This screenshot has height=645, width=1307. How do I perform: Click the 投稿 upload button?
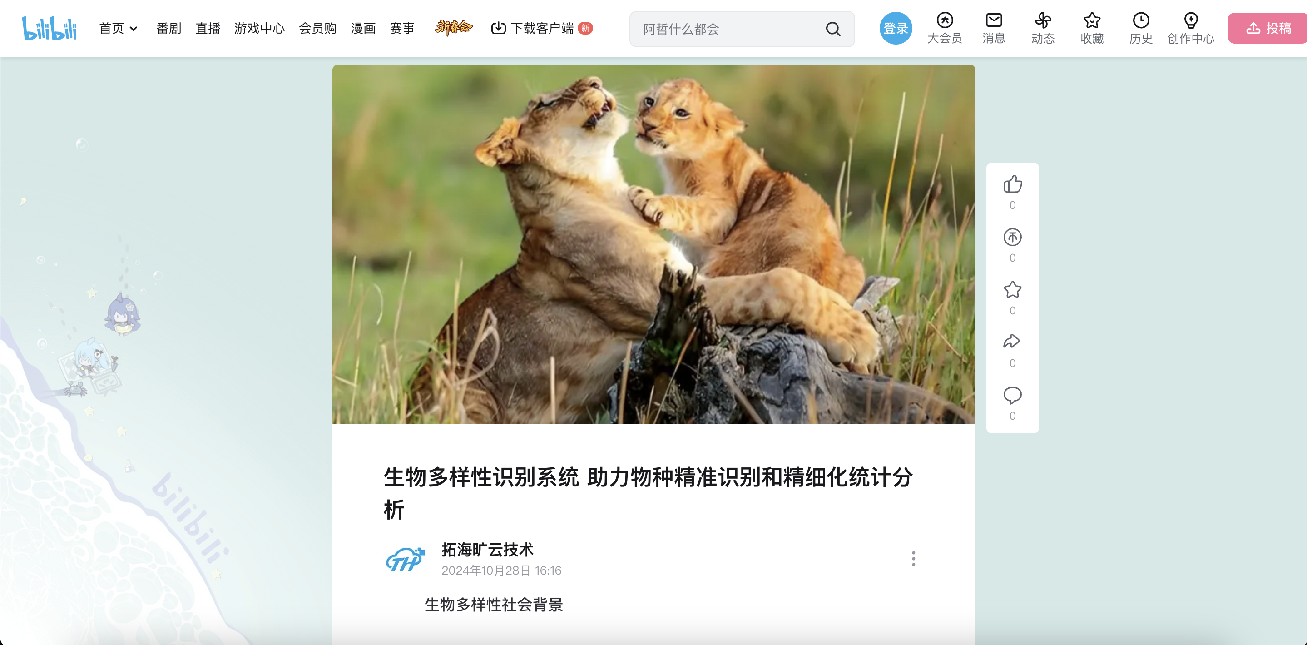point(1267,29)
